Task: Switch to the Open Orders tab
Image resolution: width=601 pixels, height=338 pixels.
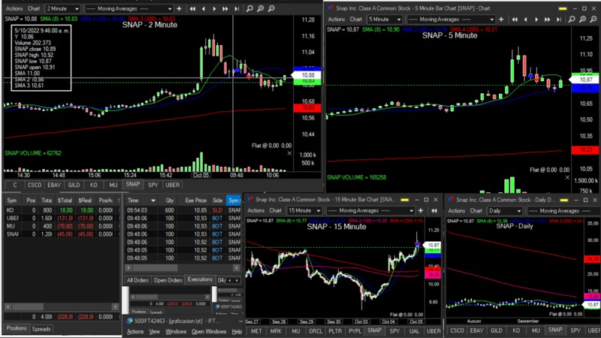Action: pyautogui.click(x=168, y=279)
